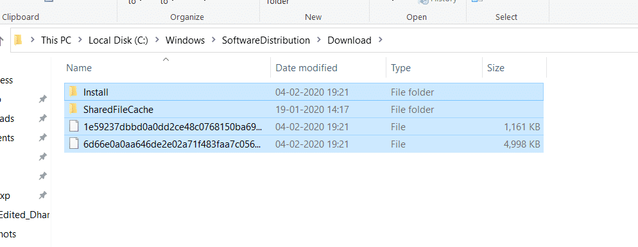Click pin icon beside 'ents' sidebar item
Image resolution: width=638 pixels, height=247 pixels.
[43, 137]
